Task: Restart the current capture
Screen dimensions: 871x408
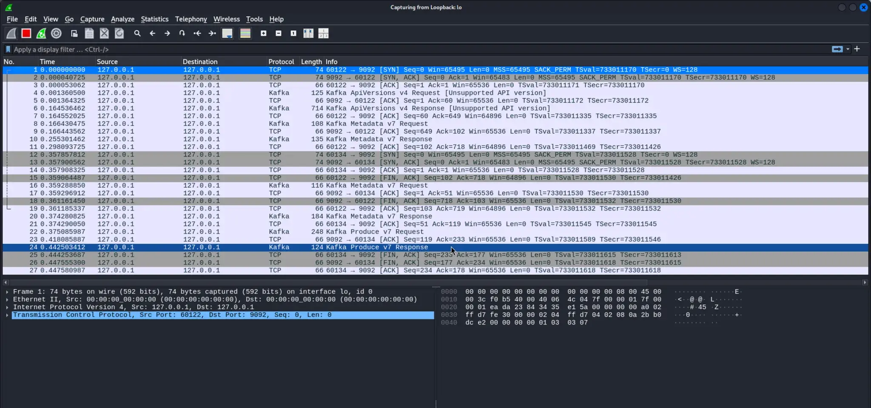Action: [41, 33]
